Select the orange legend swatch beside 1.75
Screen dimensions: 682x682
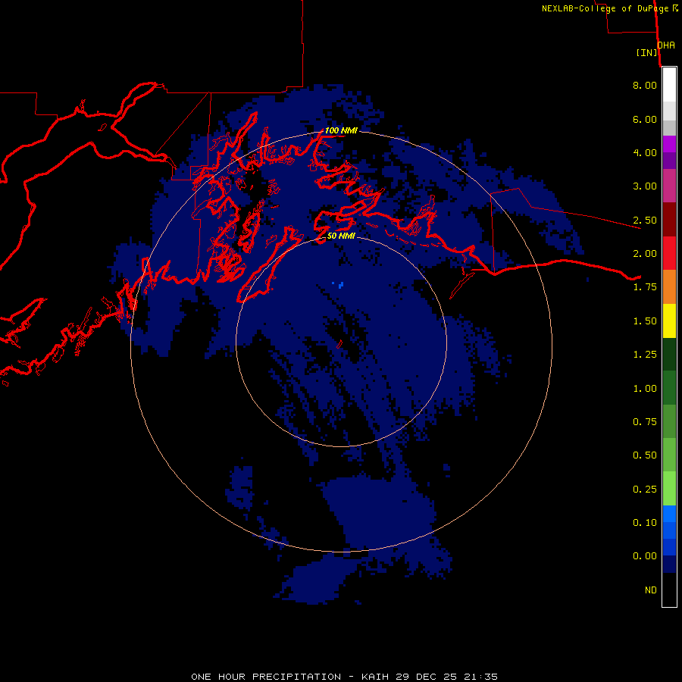pos(669,286)
